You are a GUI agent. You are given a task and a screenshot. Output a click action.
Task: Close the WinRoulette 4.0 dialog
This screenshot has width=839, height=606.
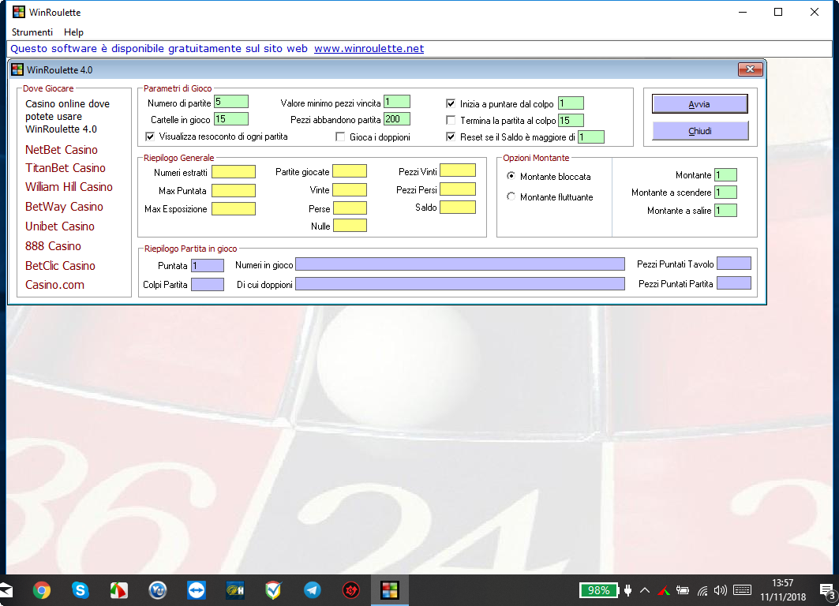(x=750, y=69)
